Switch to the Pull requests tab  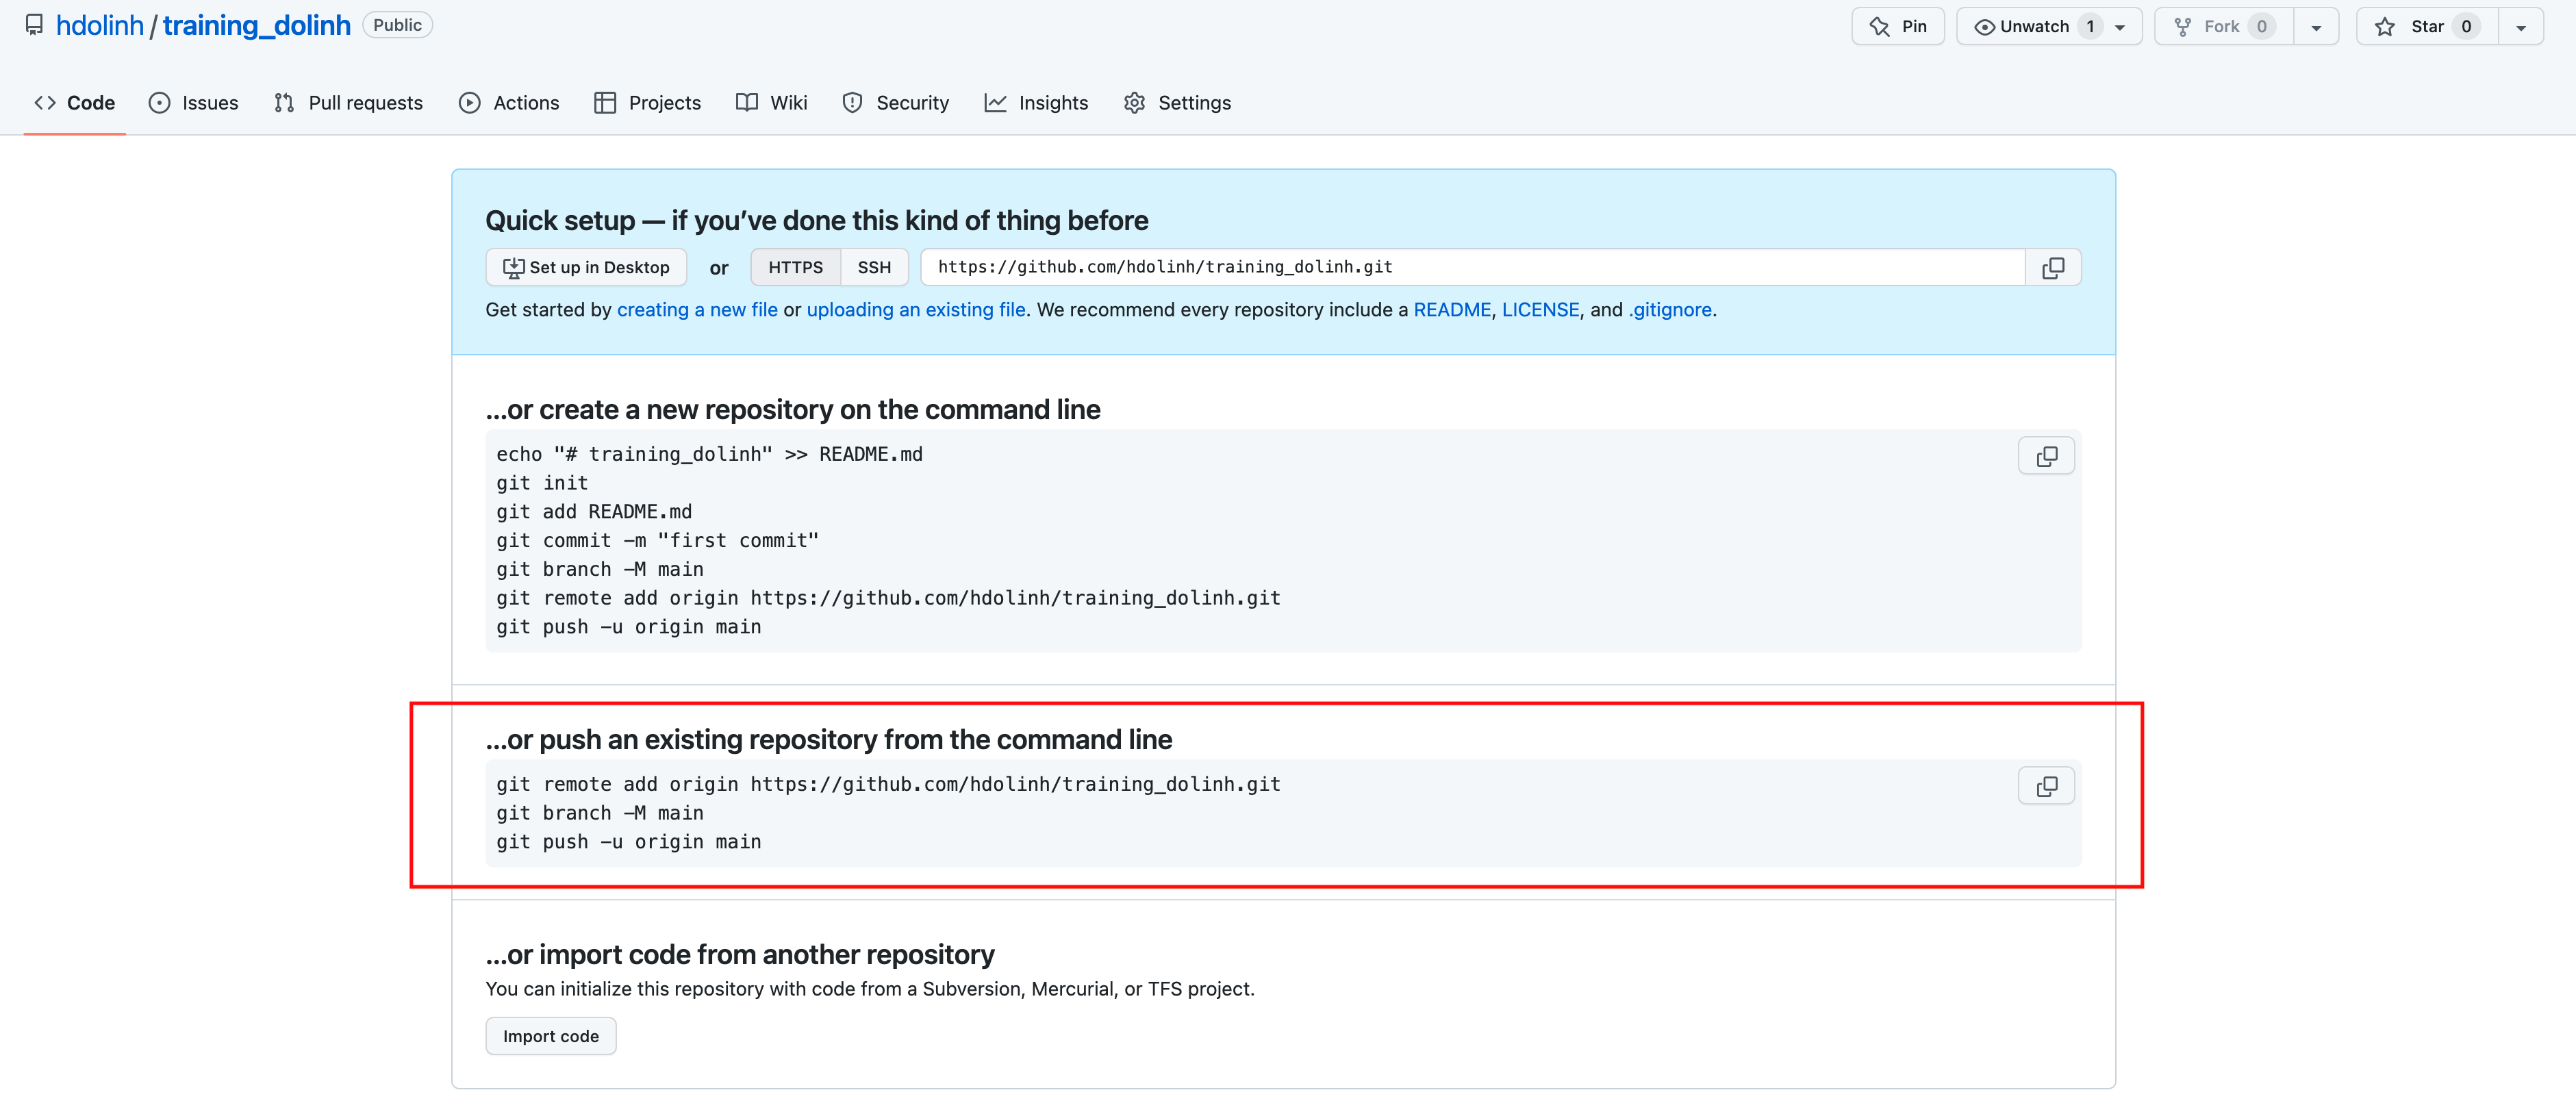(x=349, y=103)
